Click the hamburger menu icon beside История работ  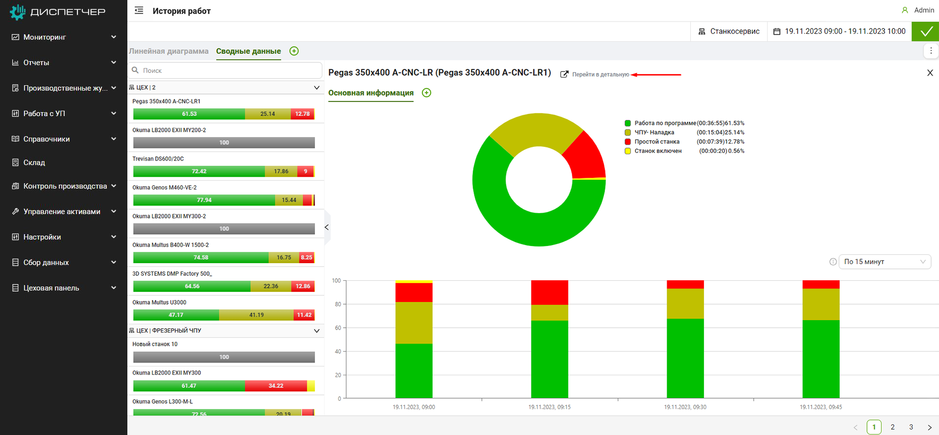[x=139, y=10]
